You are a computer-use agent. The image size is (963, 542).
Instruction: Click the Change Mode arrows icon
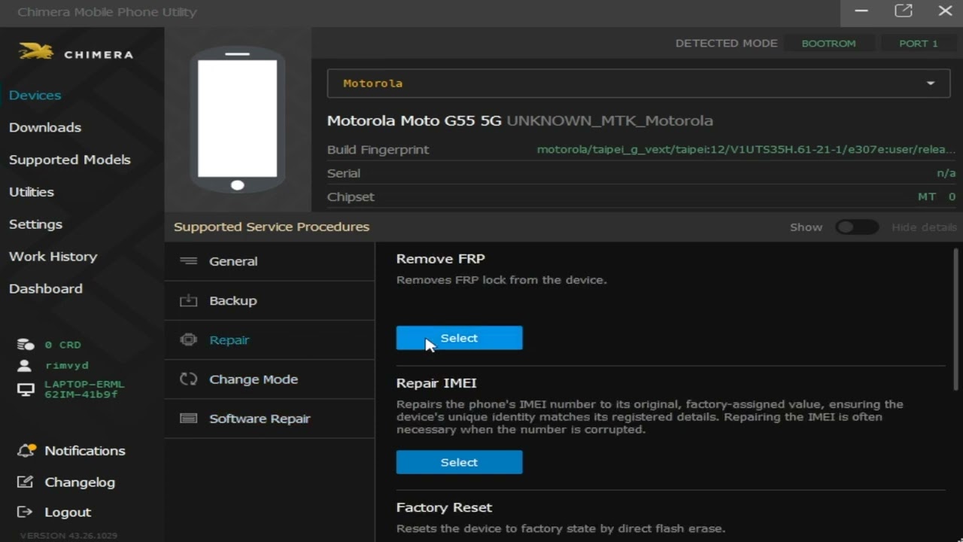point(189,379)
